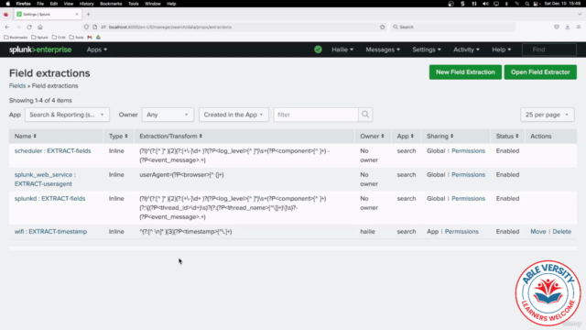Open the History menu in menu bar
Image resolution: width=586 pixels, height=330 pixels.
pyautogui.click(x=86, y=4)
